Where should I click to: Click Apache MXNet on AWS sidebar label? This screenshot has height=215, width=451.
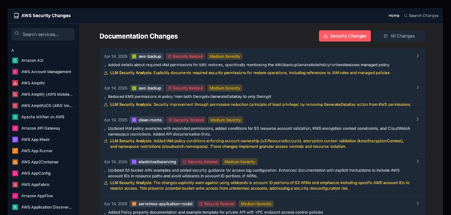click(x=43, y=117)
